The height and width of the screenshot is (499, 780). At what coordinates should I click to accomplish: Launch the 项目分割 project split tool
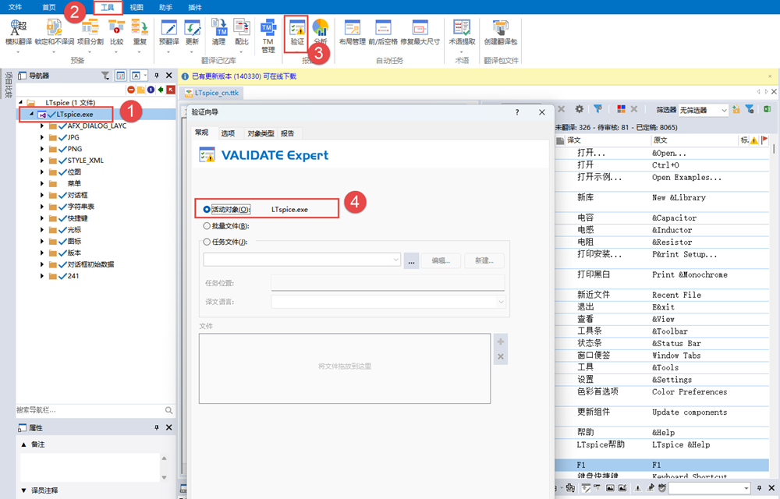click(90, 28)
